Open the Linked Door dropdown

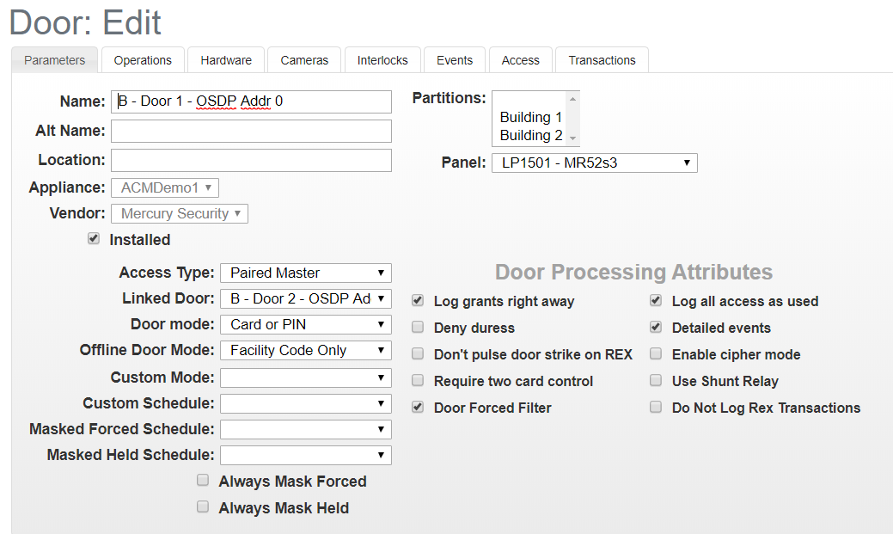coord(305,298)
